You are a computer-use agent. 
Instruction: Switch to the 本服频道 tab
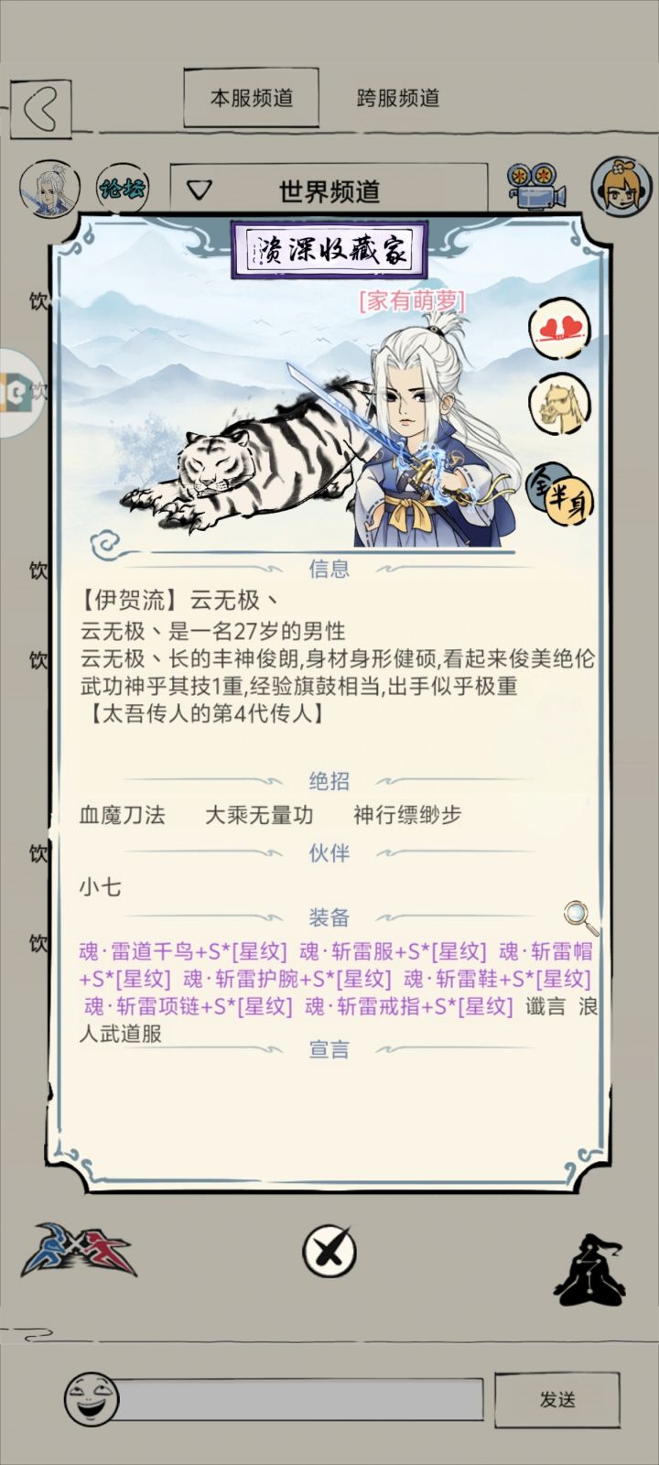[x=251, y=97]
